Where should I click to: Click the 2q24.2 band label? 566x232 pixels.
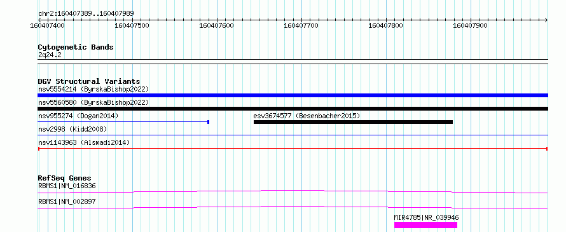tap(50, 55)
